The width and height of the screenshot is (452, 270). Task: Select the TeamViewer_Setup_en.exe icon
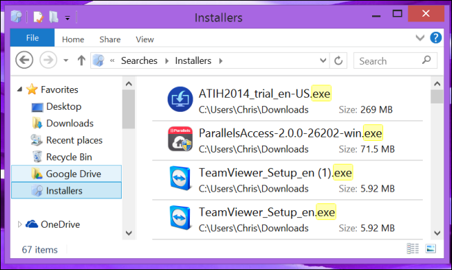tap(180, 218)
